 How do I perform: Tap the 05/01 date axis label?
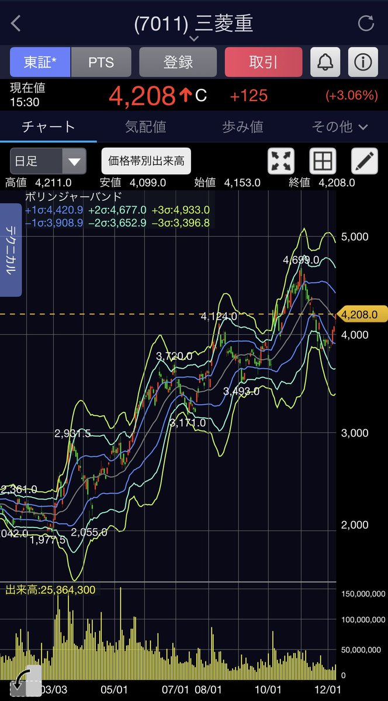coord(114,690)
